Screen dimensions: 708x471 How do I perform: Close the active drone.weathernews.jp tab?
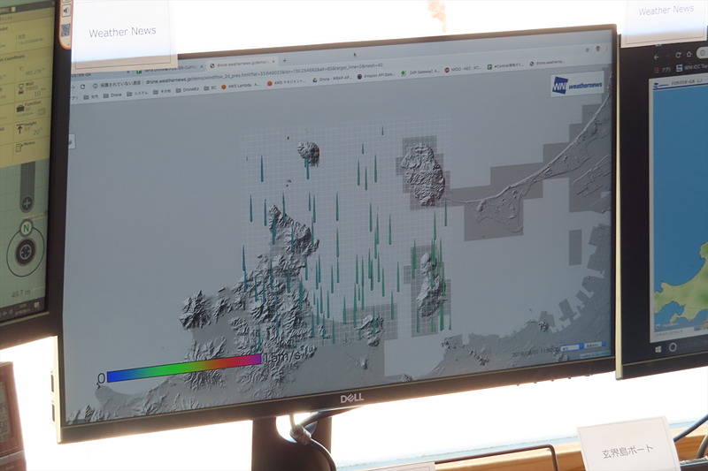tap(273, 61)
